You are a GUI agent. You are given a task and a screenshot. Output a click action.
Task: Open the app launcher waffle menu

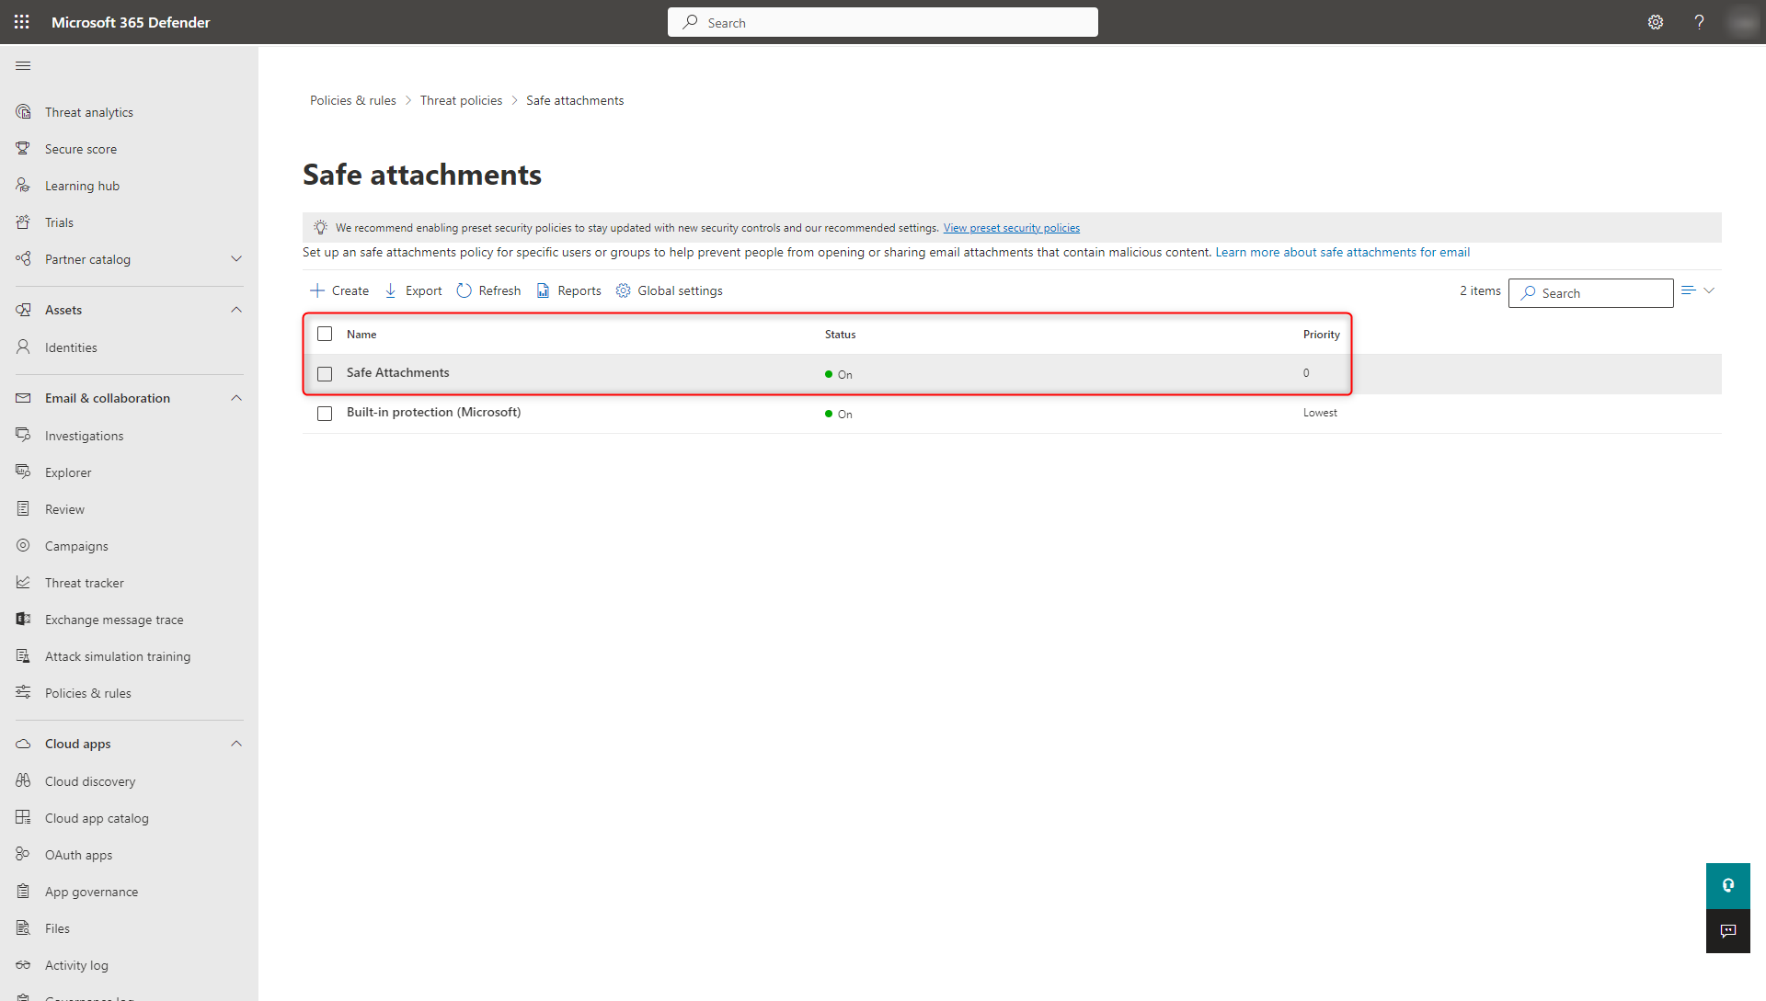[21, 22]
